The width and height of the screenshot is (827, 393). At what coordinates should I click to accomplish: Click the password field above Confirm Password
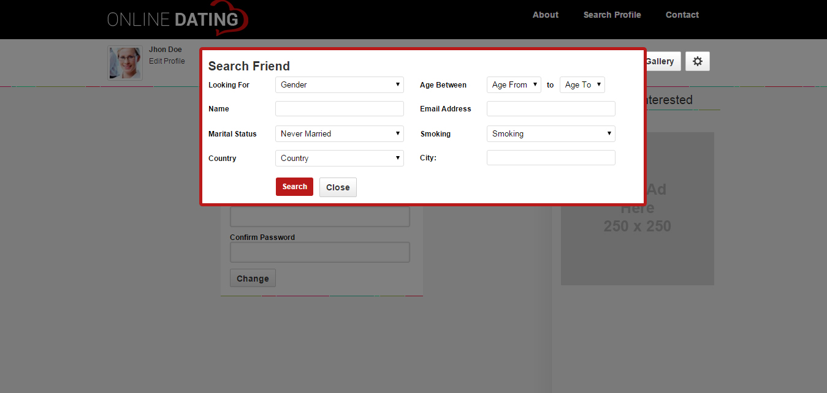pos(320,217)
